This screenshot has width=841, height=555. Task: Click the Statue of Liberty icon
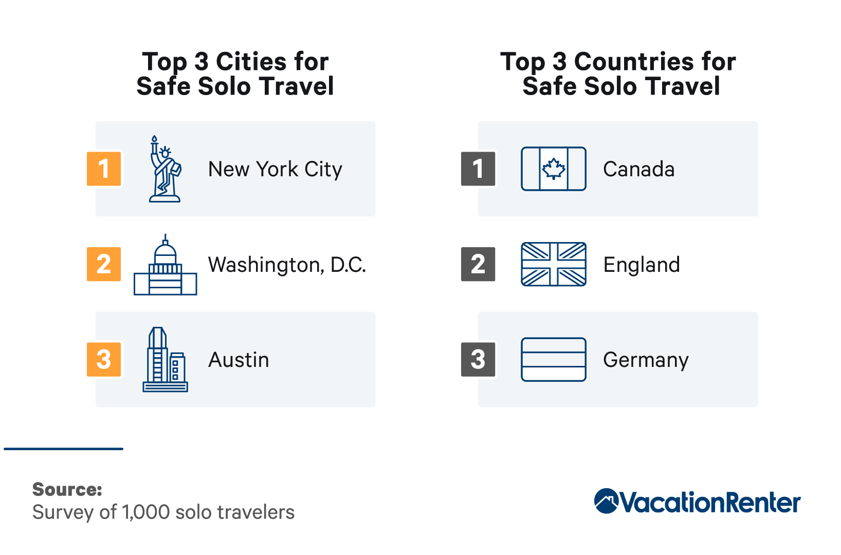point(165,169)
